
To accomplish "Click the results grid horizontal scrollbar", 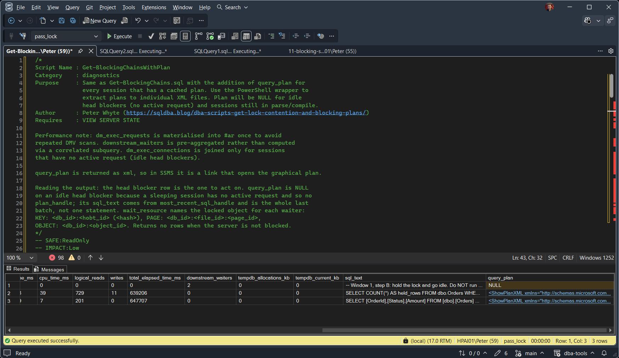I will tap(464, 330).
